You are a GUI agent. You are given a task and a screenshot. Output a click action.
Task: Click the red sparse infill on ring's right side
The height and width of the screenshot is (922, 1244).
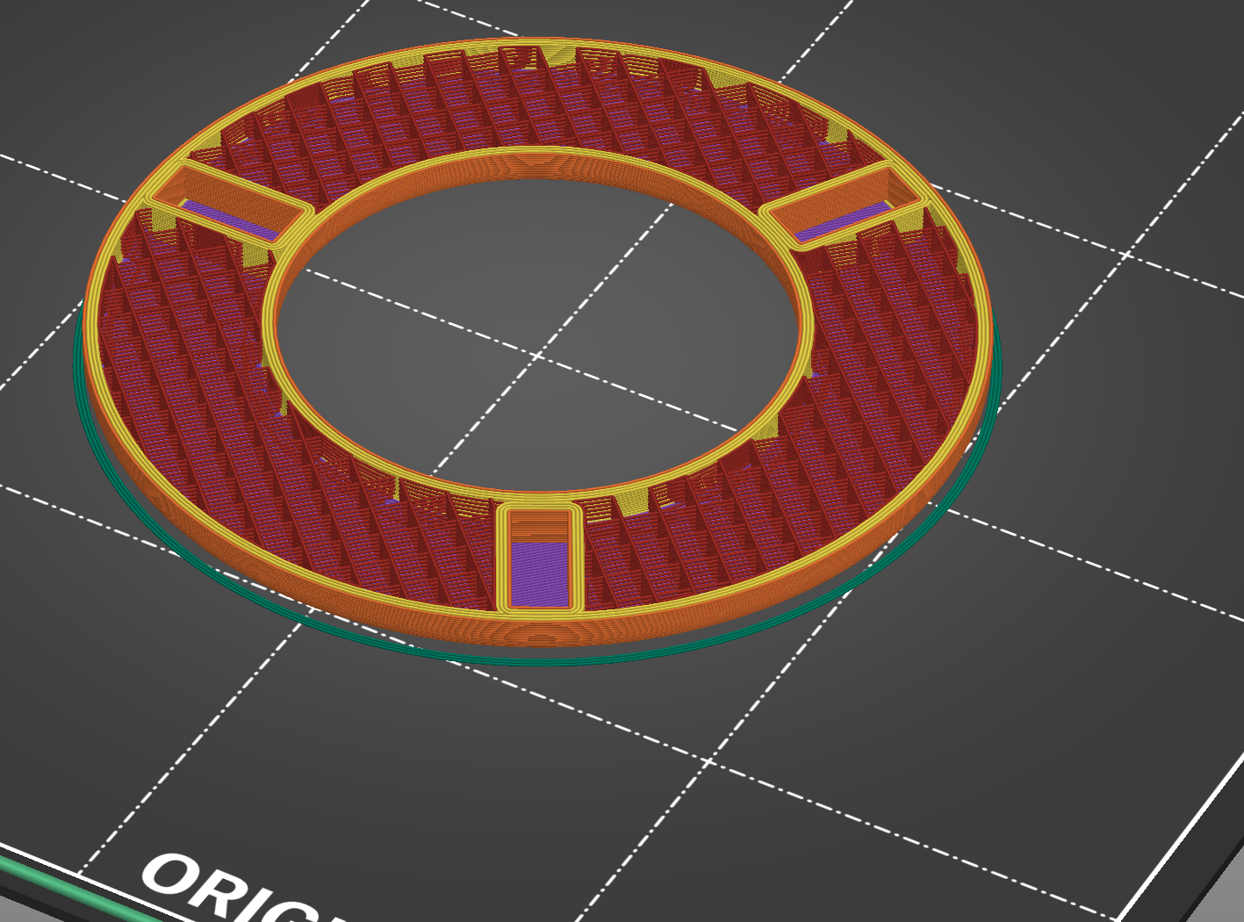tap(887, 351)
